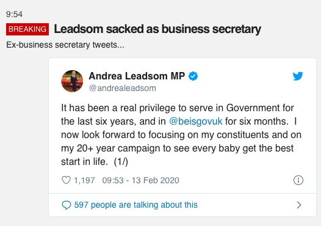321x226 pixels.
Task: Click the Twitter bird logo icon
Action: click(298, 76)
